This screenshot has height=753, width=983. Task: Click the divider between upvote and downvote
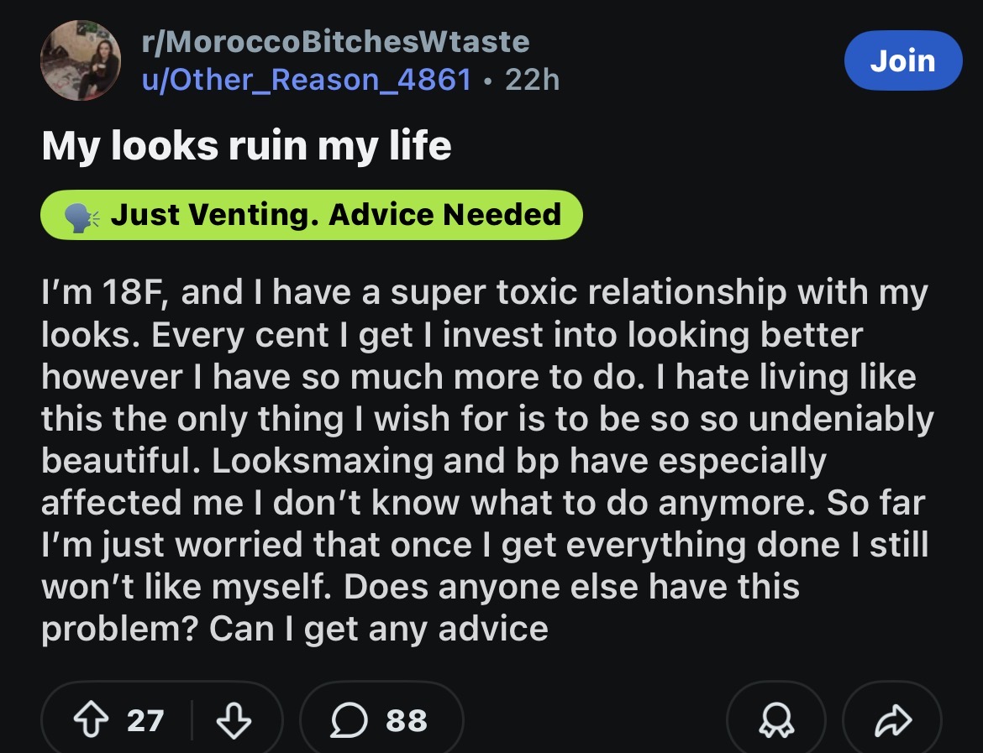click(x=192, y=719)
